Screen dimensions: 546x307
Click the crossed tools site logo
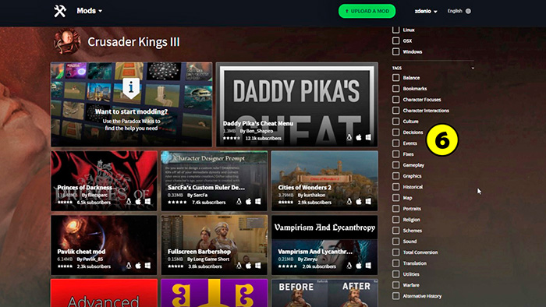click(x=60, y=11)
